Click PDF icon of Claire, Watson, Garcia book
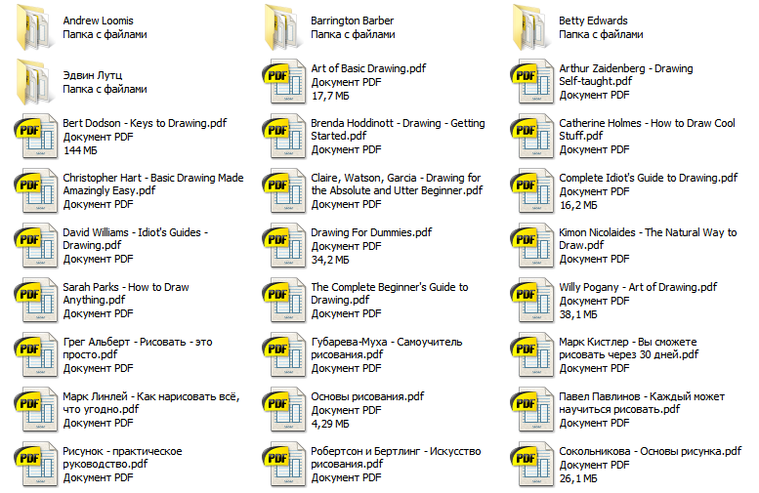This screenshot has height=493, width=759. point(285,190)
